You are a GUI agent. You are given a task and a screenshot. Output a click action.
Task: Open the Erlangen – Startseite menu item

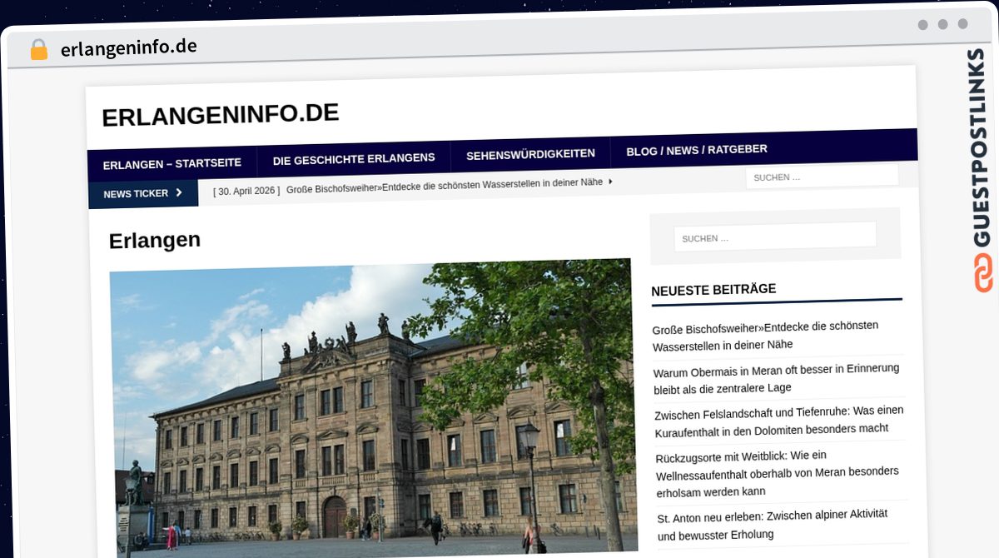point(172,163)
